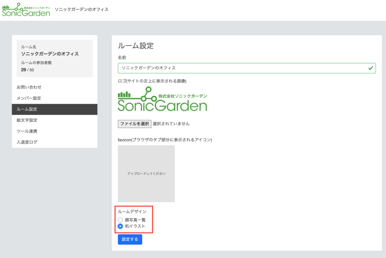Click the ルーム設定 page heading
This screenshot has width=386, height=258.
point(136,46)
